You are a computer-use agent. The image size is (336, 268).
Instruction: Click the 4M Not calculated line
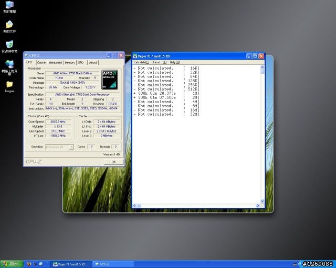tap(166, 102)
